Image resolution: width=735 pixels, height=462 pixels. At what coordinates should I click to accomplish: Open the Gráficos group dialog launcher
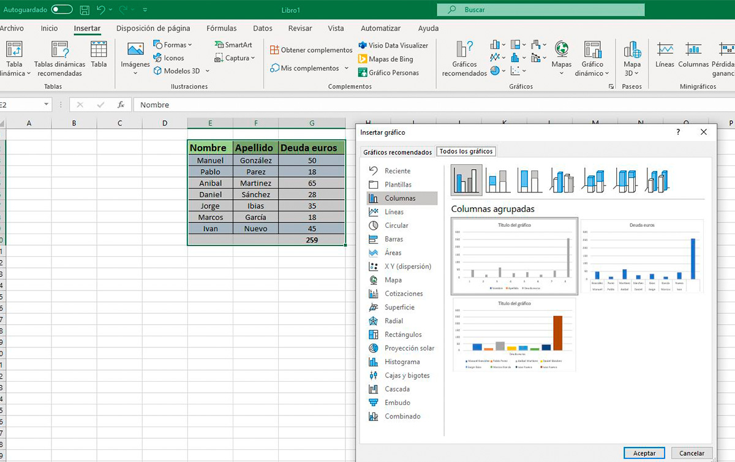point(611,87)
